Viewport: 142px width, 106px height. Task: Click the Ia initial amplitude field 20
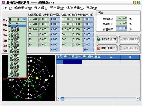[34, 34]
